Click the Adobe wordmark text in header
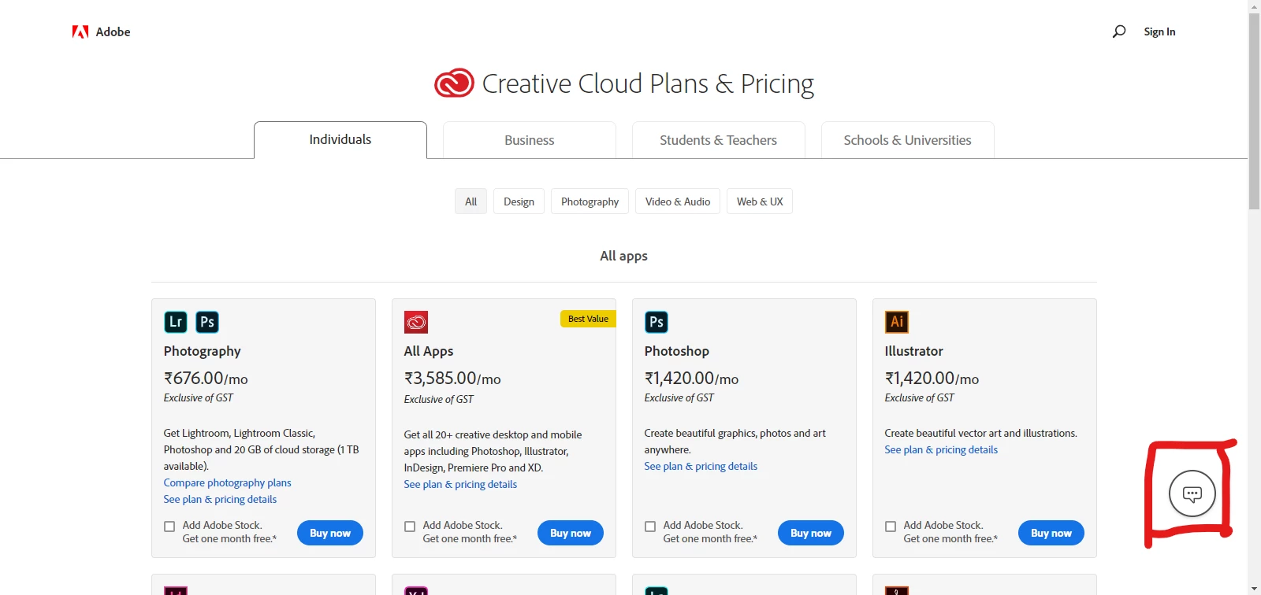The height and width of the screenshot is (595, 1261). coord(113,31)
